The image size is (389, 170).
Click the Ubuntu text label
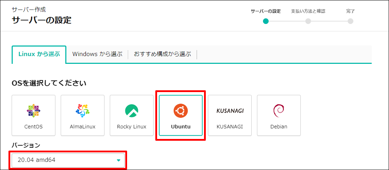coord(181,127)
